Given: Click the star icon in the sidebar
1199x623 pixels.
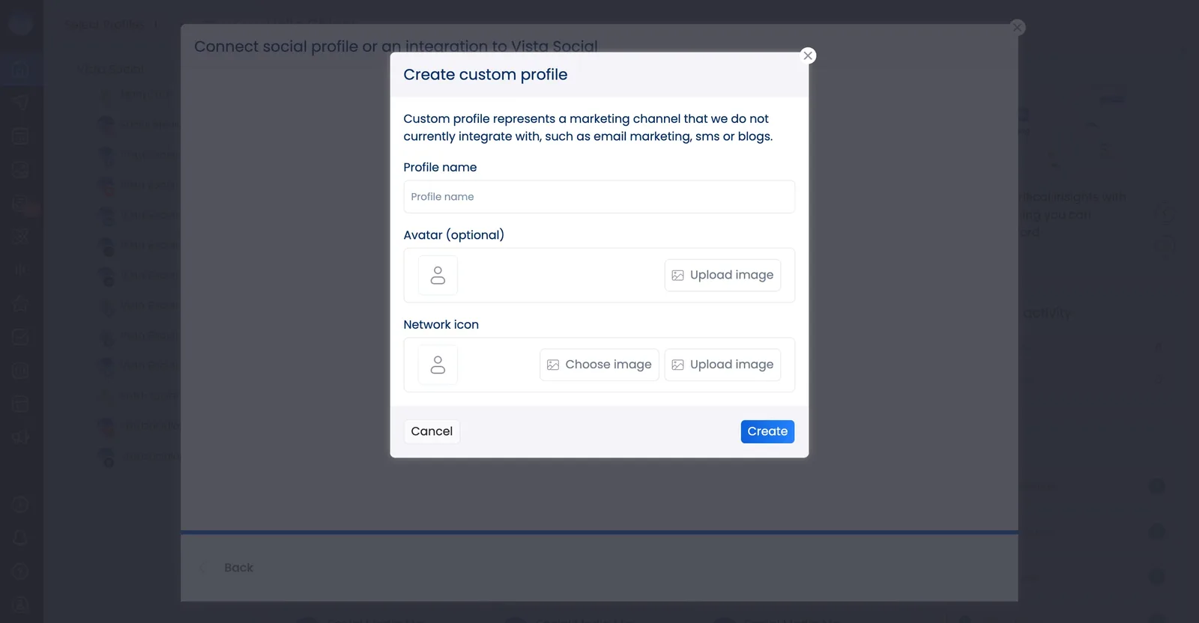Looking at the screenshot, I should (x=21, y=304).
